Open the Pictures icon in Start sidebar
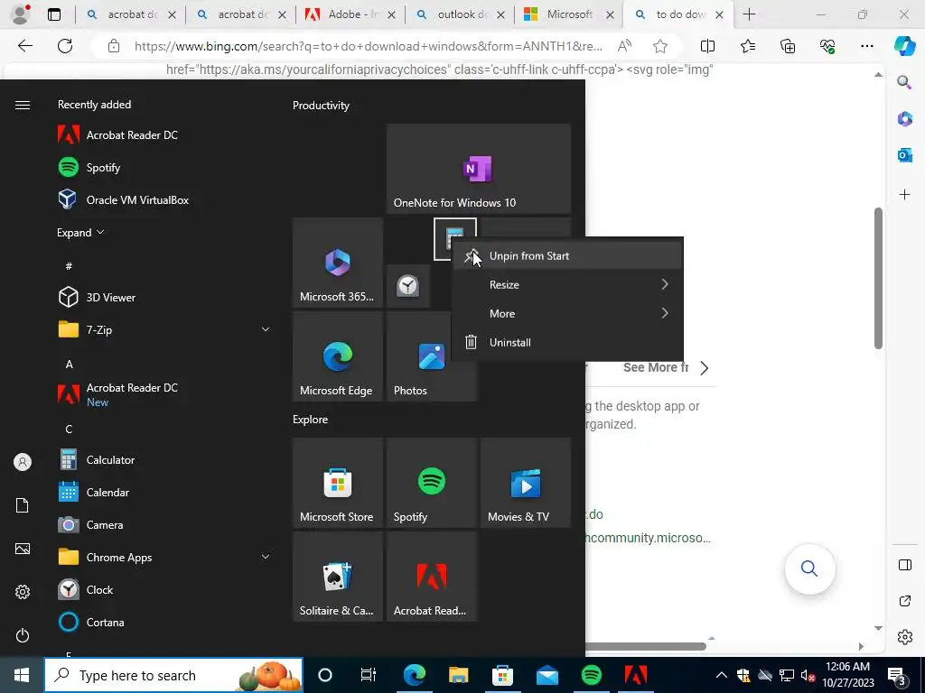The height and width of the screenshot is (693, 925). click(23, 549)
